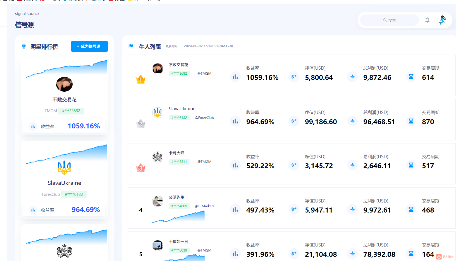Click account tag #****6132 in the list
This screenshot has height=261, width=456.
coord(179,118)
